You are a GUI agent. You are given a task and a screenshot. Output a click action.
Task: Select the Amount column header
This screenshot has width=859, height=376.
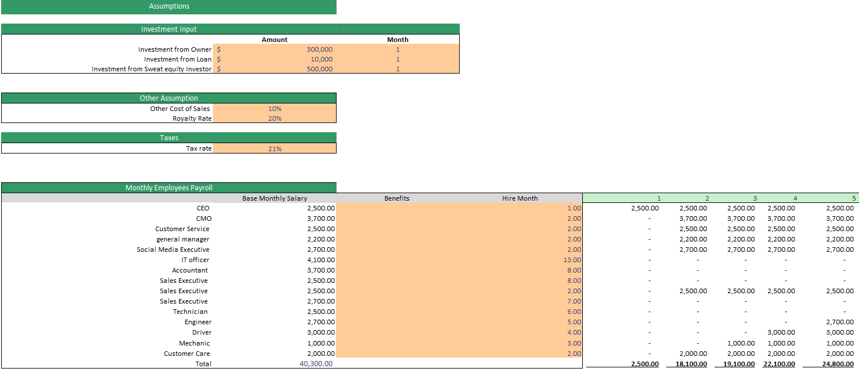point(274,39)
